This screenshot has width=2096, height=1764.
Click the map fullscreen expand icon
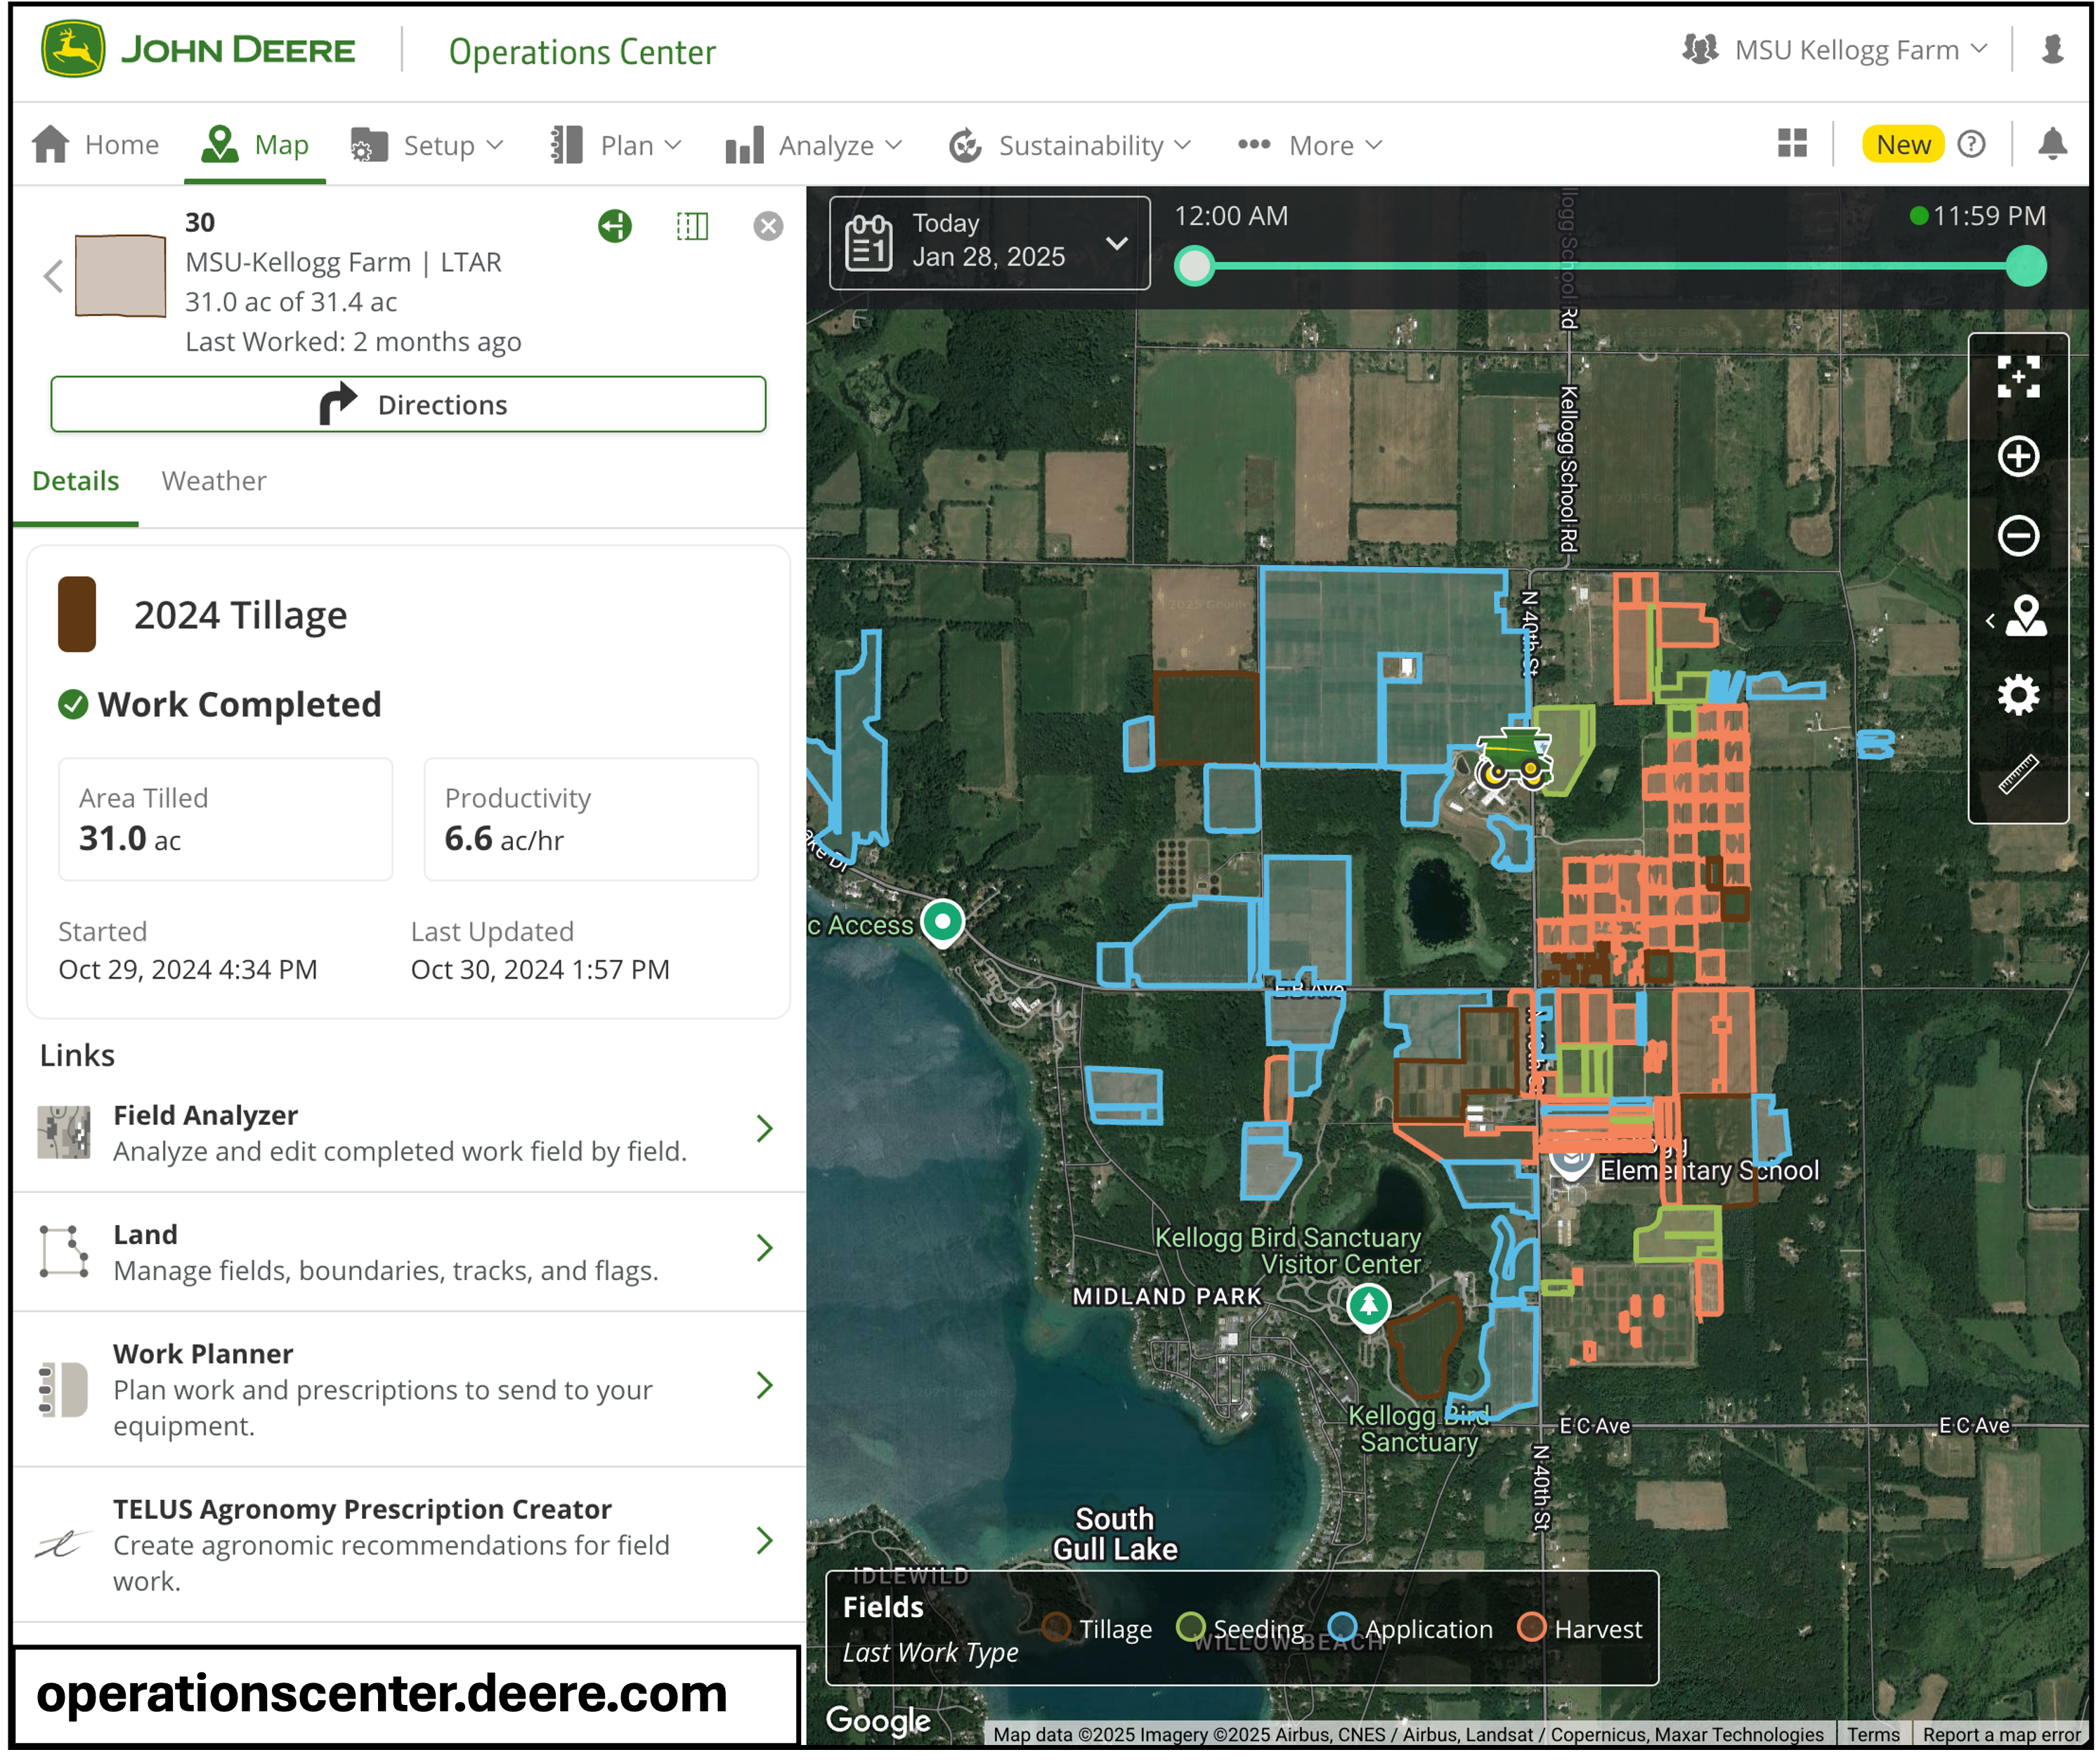pos(2017,370)
